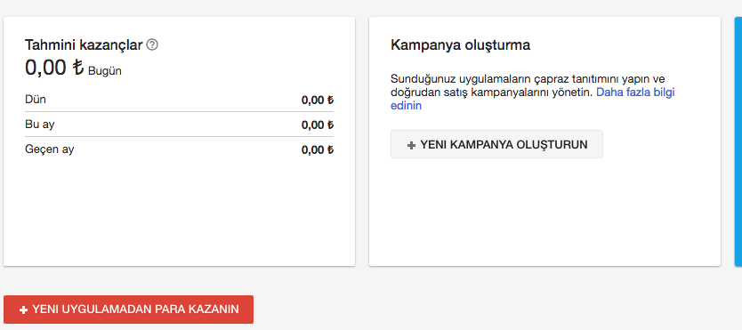Open the help icon beside Tahmini kazançlar
The width and height of the screenshot is (742, 330).
pos(152,44)
